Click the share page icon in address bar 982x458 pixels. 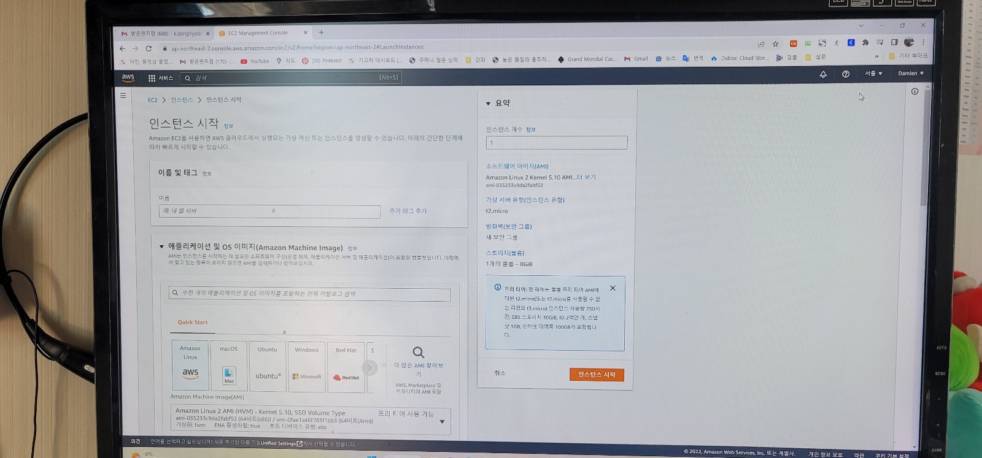point(761,44)
